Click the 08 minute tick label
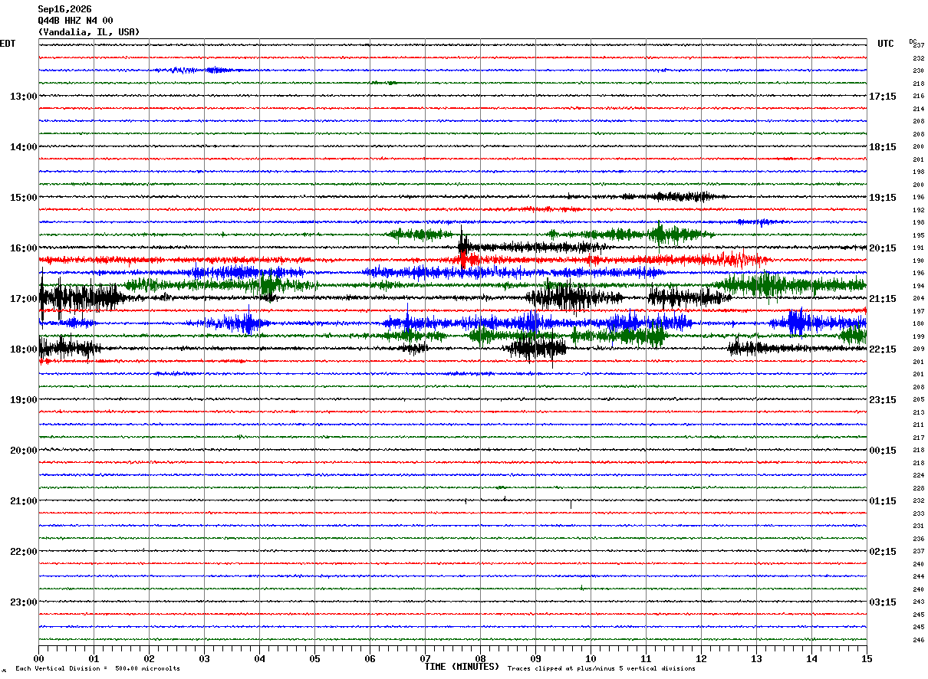The height and width of the screenshot is (679, 928). [480, 658]
